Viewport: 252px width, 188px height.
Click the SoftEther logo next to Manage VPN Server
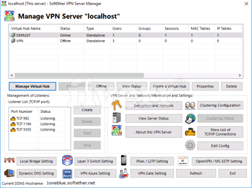(x=10, y=16)
